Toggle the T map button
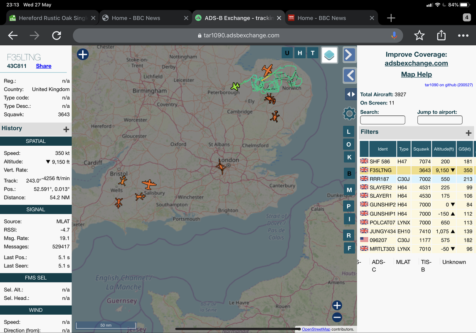The height and width of the screenshot is (333, 476). coord(312,53)
